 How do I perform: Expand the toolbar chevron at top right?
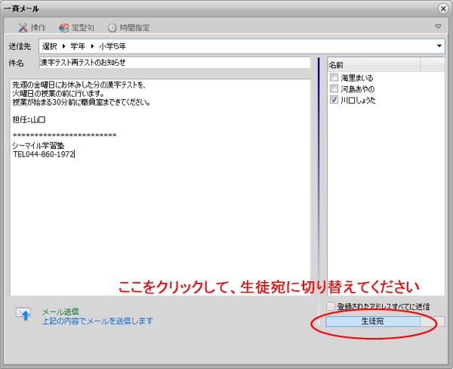coord(438,26)
